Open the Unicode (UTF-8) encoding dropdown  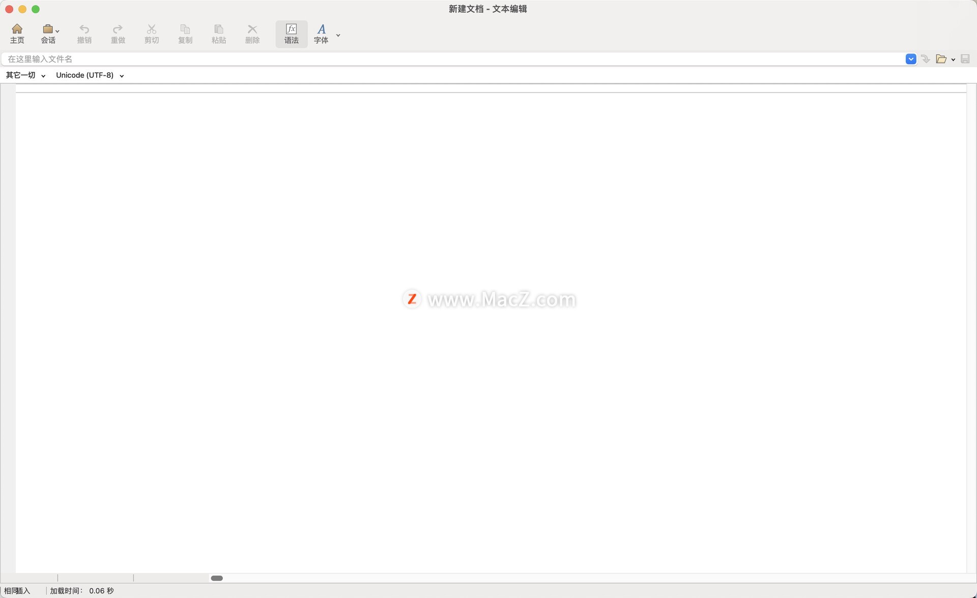[x=90, y=75]
